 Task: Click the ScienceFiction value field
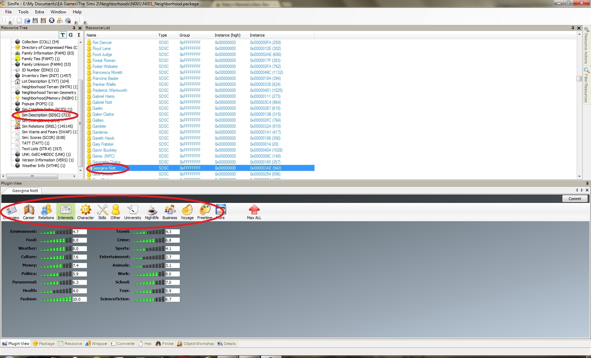pos(172,299)
